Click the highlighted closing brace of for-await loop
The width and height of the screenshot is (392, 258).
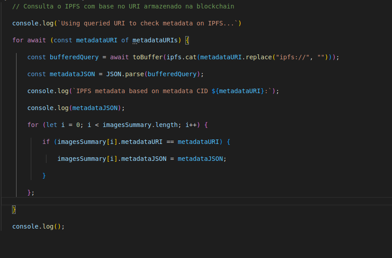14,209
